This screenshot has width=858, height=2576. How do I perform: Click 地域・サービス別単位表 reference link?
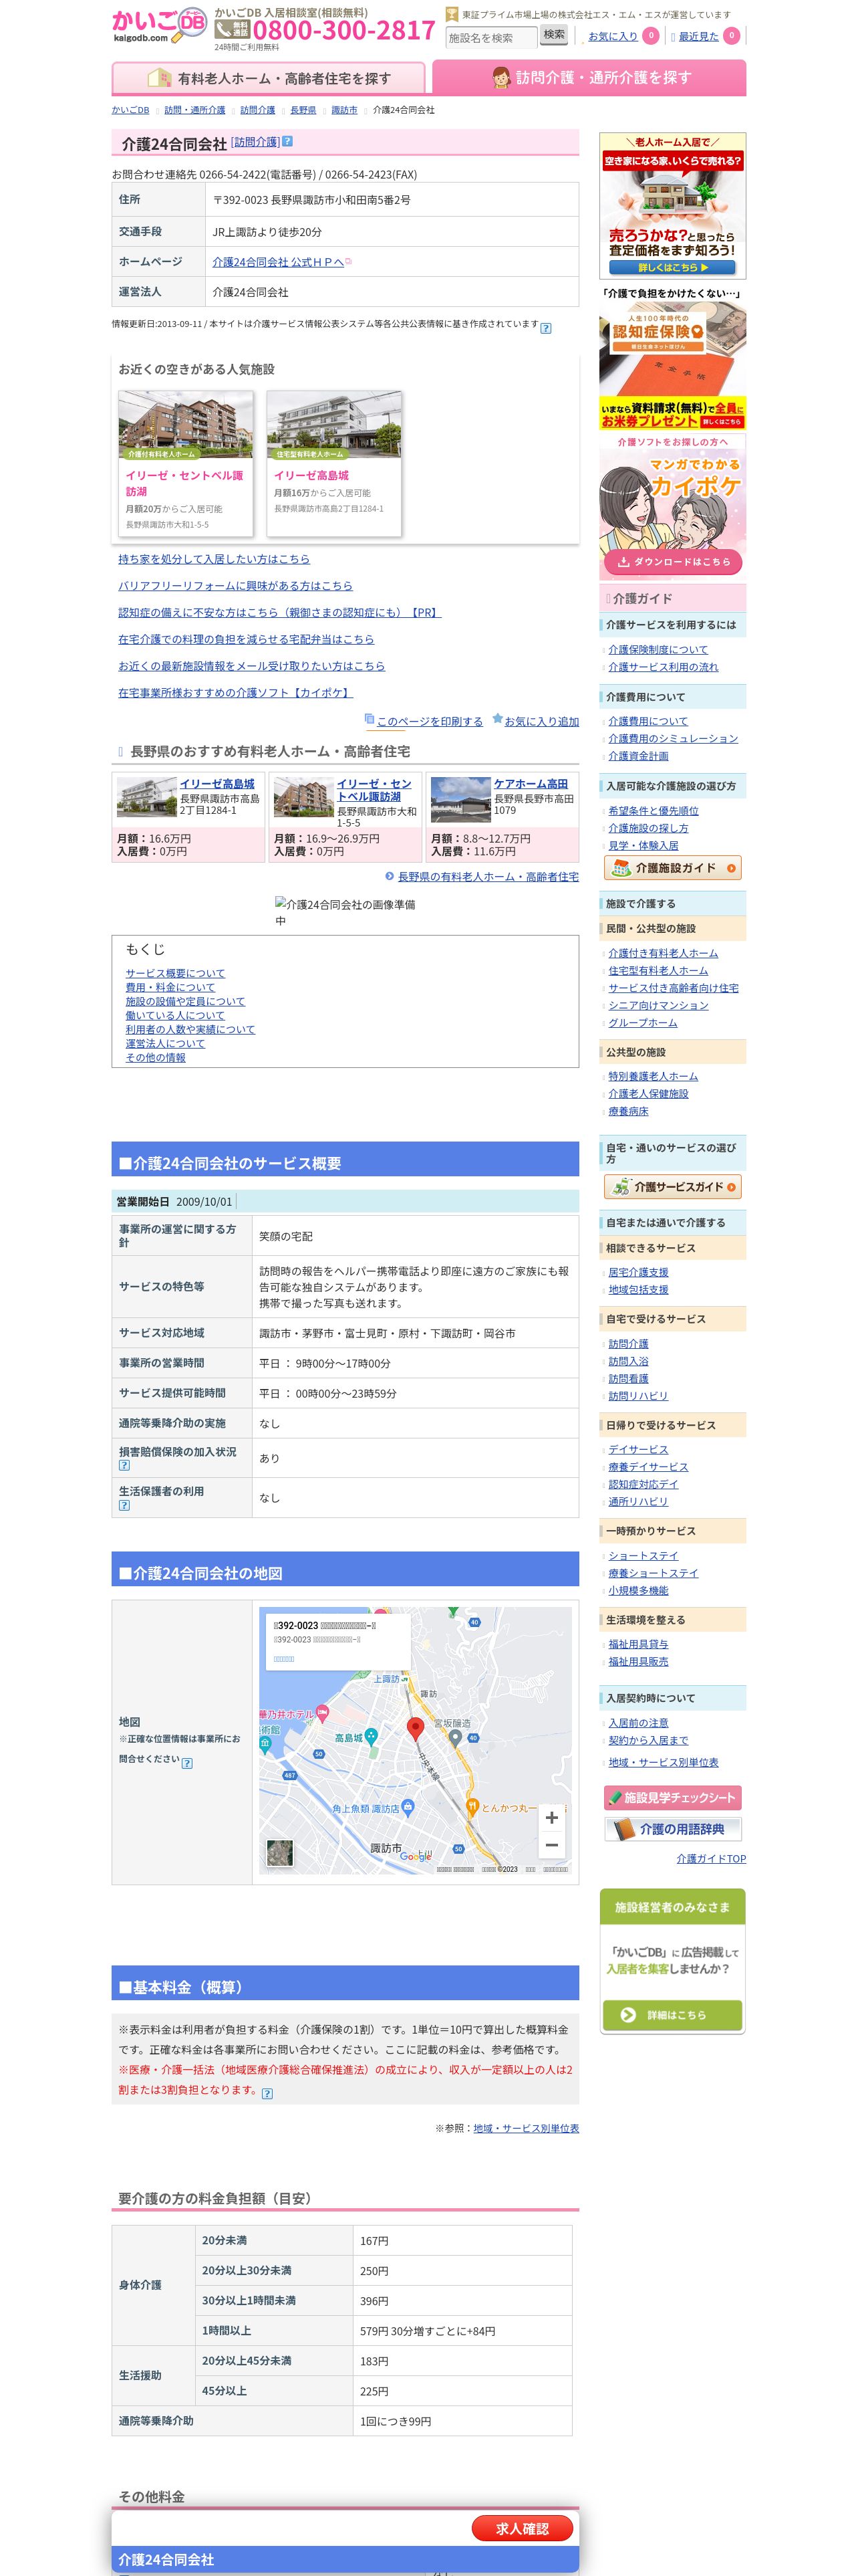[527, 2128]
